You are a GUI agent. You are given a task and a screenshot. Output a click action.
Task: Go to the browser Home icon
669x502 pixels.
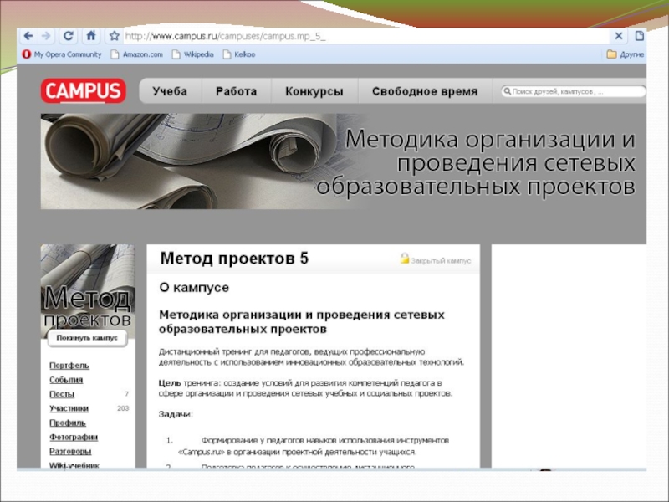(x=91, y=36)
